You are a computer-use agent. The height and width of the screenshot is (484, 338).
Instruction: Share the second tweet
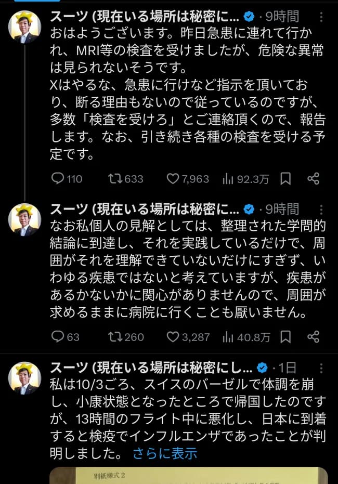[315, 337]
